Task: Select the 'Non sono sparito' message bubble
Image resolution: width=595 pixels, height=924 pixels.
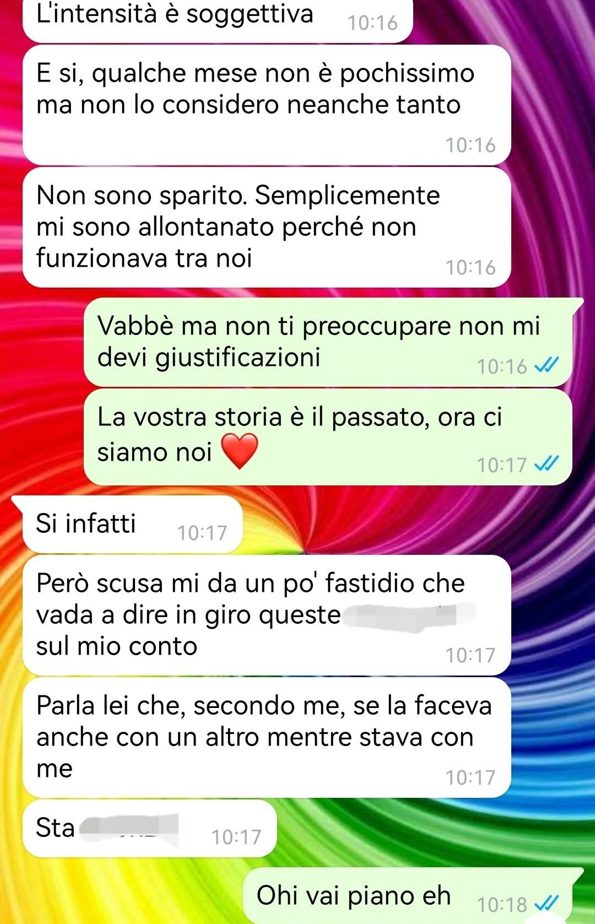Action: coord(267,227)
